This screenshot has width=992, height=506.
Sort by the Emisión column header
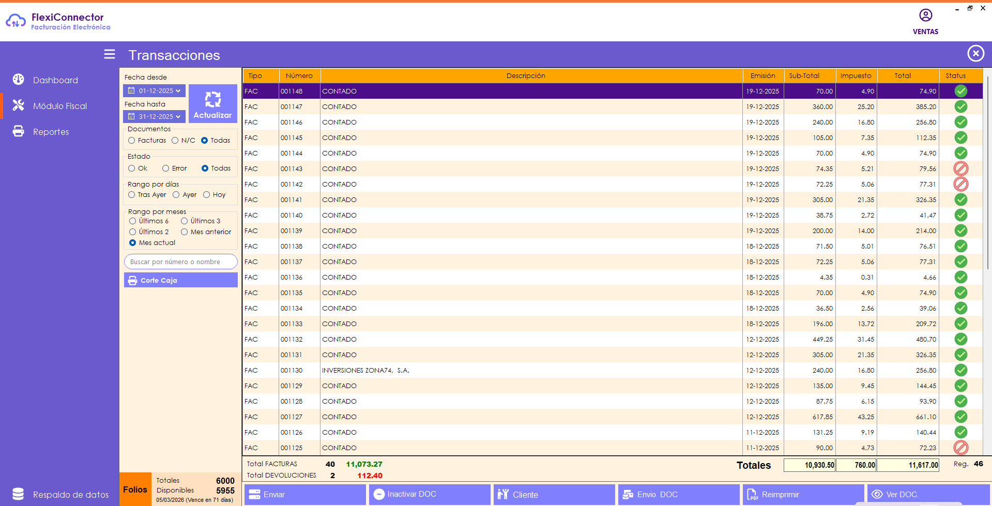coord(762,75)
